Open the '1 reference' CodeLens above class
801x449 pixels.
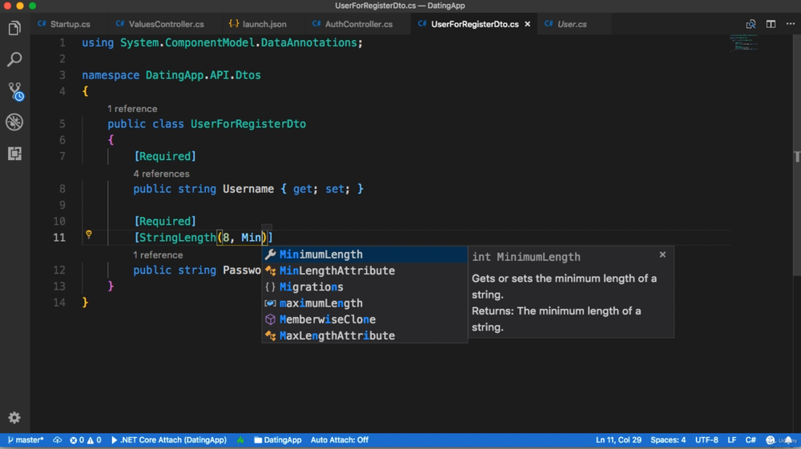coord(132,109)
